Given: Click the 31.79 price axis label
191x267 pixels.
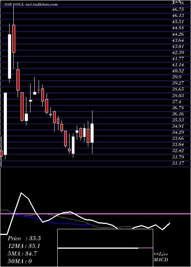Looking at the screenshot, I should [x=178, y=157].
